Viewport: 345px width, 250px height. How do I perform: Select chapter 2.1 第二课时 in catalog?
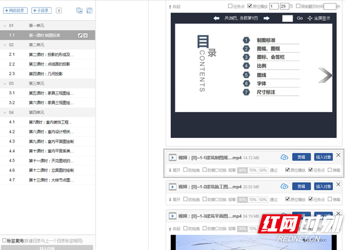[48, 55]
